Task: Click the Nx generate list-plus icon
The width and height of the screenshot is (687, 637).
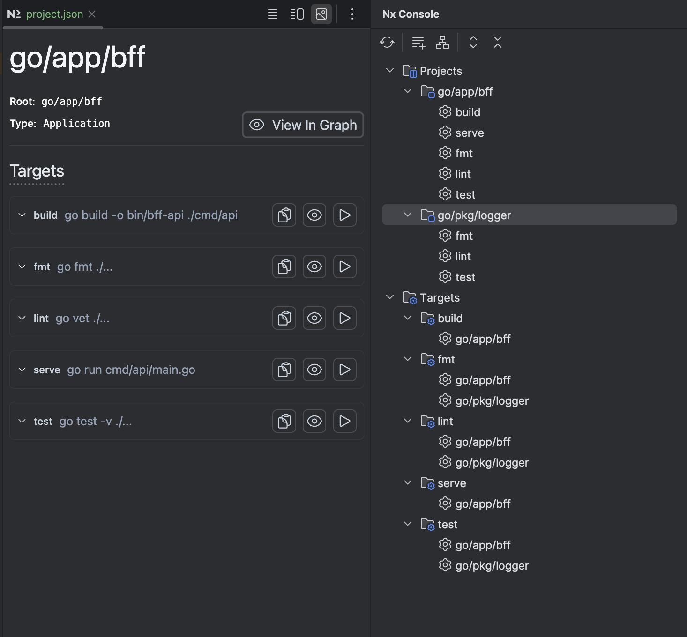Action: [418, 43]
